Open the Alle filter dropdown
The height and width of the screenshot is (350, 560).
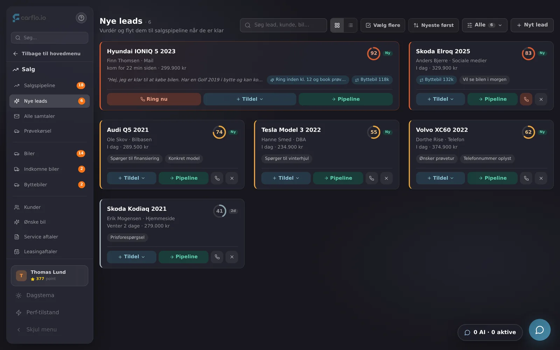click(485, 25)
